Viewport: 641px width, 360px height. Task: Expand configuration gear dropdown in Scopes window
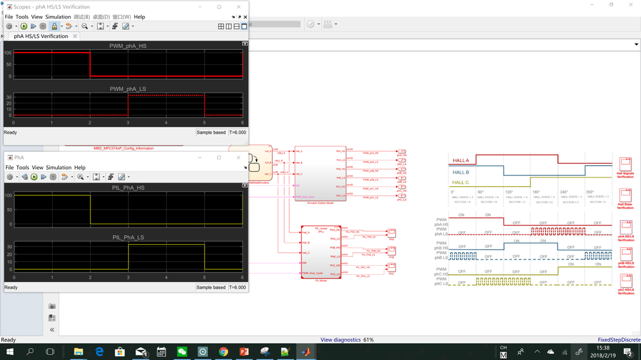pos(16,26)
